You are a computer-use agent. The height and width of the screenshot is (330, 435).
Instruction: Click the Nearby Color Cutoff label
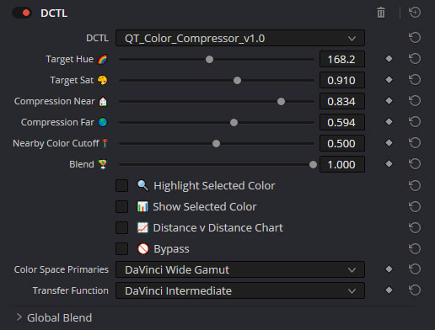click(x=56, y=143)
